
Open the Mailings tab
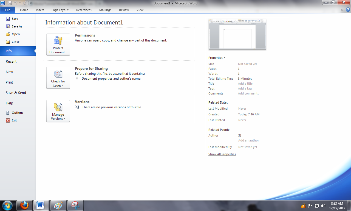pos(105,10)
